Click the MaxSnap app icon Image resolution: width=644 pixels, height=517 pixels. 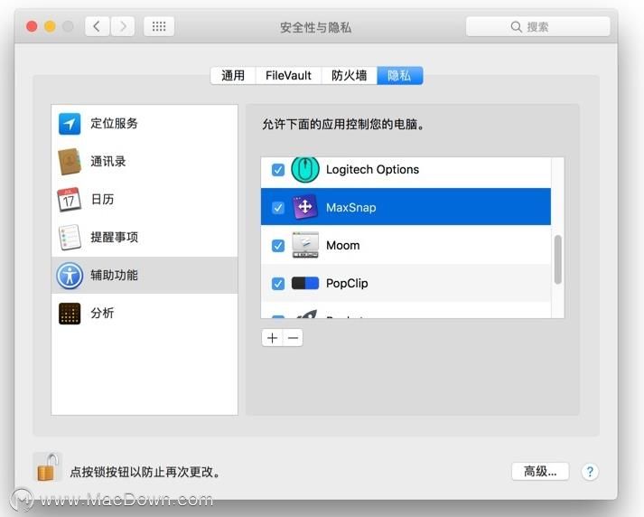click(x=305, y=207)
